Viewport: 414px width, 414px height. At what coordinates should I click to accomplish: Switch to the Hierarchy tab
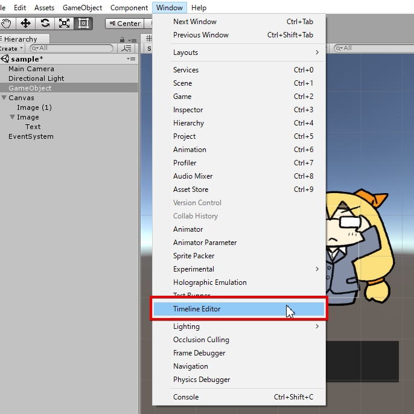click(24, 39)
